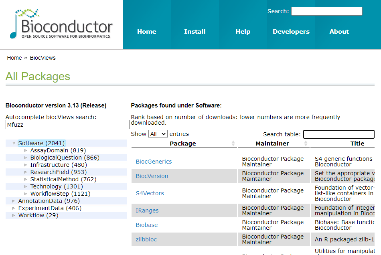381x255 pixels.
Task: Select AssayDomain (819) tree item
Action: (58, 151)
